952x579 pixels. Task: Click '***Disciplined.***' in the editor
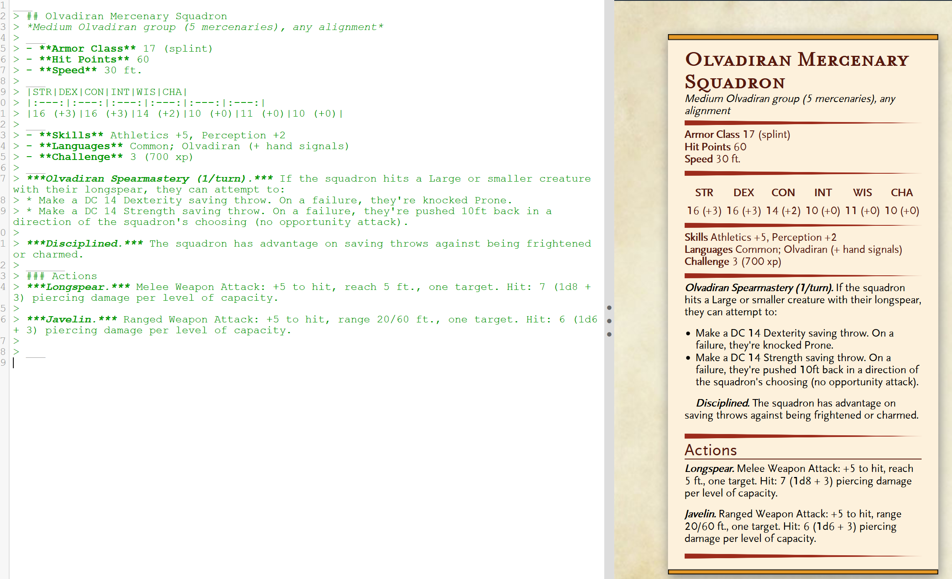point(85,244)
